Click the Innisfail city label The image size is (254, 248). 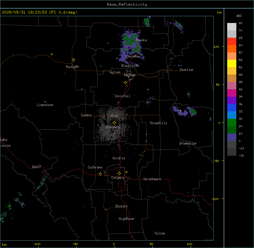pos(122,96)
